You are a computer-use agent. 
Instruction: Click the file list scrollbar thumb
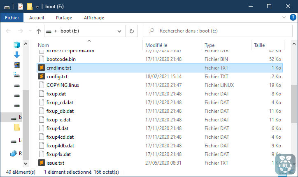coord(294,104)
